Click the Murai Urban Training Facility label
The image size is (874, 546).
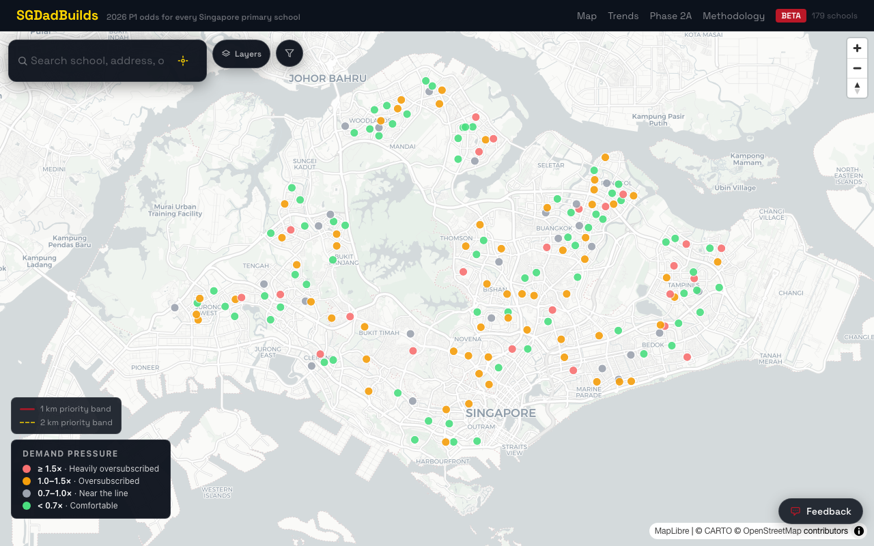pyautogui.click(x=175, y=210)
